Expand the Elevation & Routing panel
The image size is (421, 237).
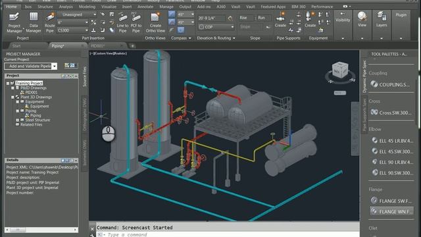point(216,38)
